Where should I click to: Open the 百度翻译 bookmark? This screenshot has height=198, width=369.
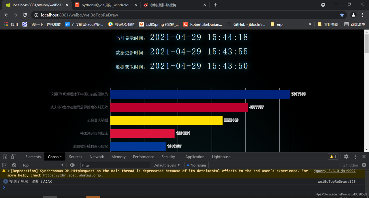tap(84, 24)
